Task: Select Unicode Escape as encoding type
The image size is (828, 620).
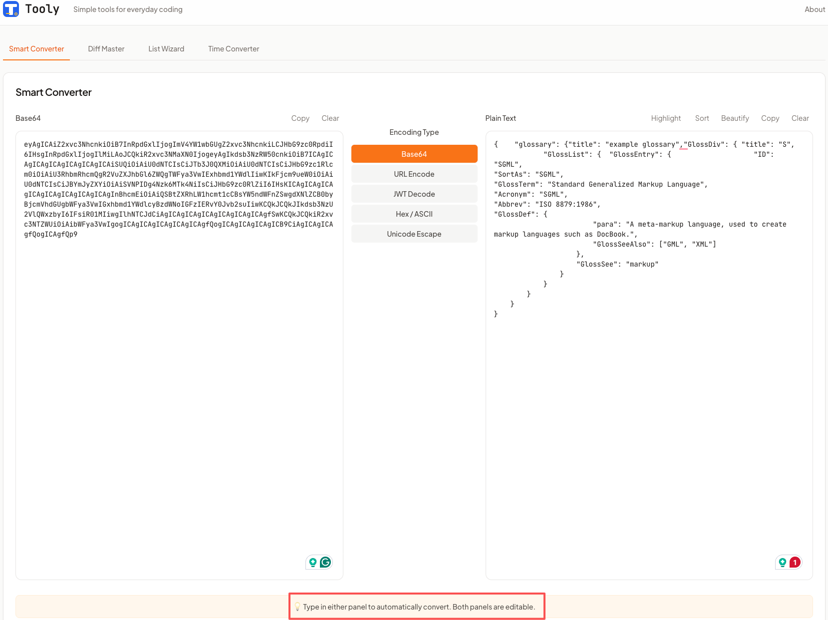Action: tap(414, 234)
